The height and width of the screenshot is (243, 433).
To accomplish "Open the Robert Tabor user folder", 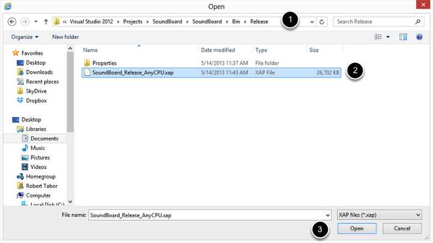I will (41, 186).
